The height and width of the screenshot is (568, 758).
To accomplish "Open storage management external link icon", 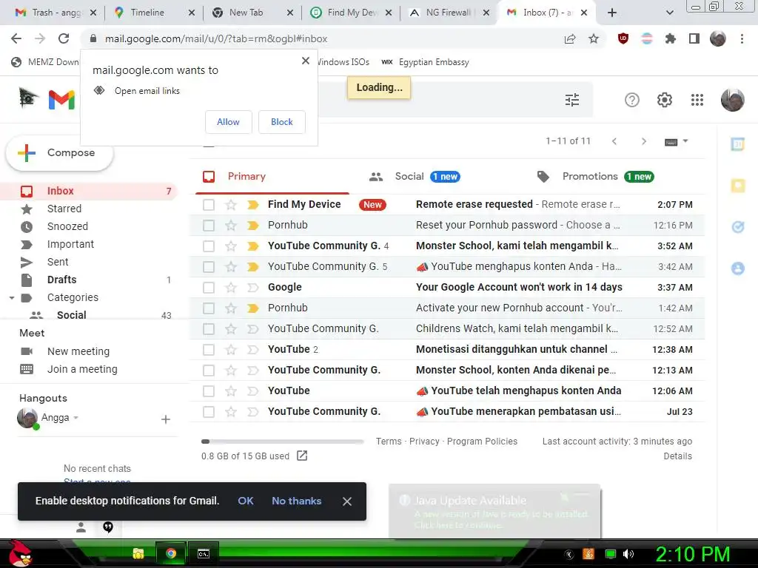I will (x=302, y=456).
